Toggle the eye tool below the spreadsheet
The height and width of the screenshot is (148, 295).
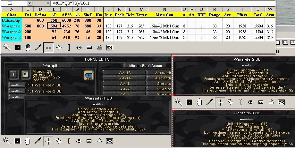point(79,48)
